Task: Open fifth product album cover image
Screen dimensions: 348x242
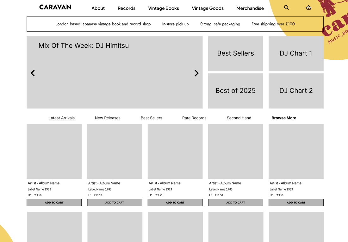Action: click(296, 151)
